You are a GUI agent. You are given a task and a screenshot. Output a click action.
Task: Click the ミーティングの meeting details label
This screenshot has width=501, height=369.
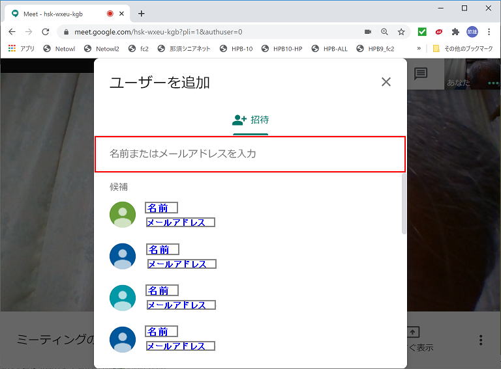pyautogui.click(x=55, y=340)
